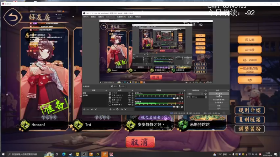This screenshot has width=280, height=157.
Task: Open Windows Start menu
Action: tap(3, 154)
